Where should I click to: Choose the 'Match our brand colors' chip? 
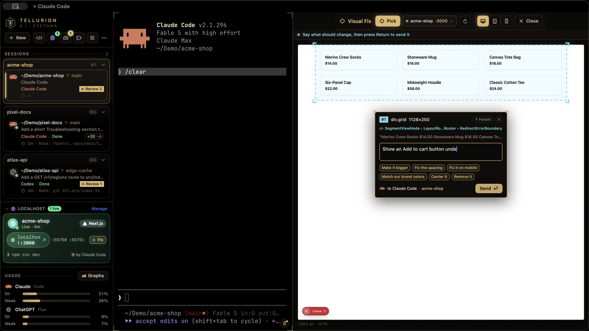[x=403, y=177]
